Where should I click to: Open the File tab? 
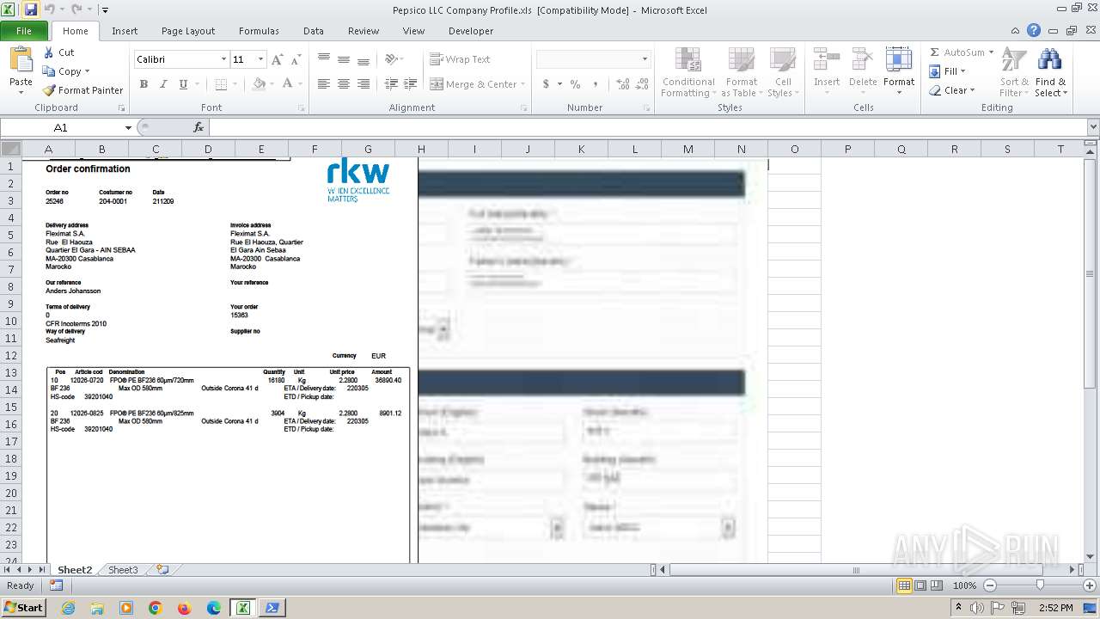[24, 31]
